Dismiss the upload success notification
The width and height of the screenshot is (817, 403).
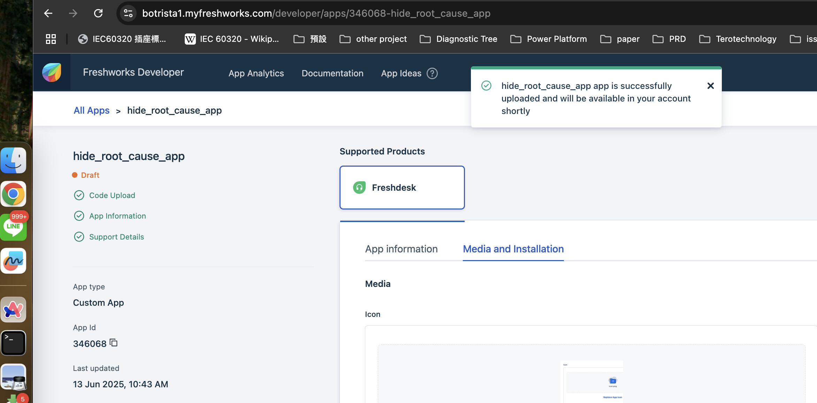click(710, 86)
